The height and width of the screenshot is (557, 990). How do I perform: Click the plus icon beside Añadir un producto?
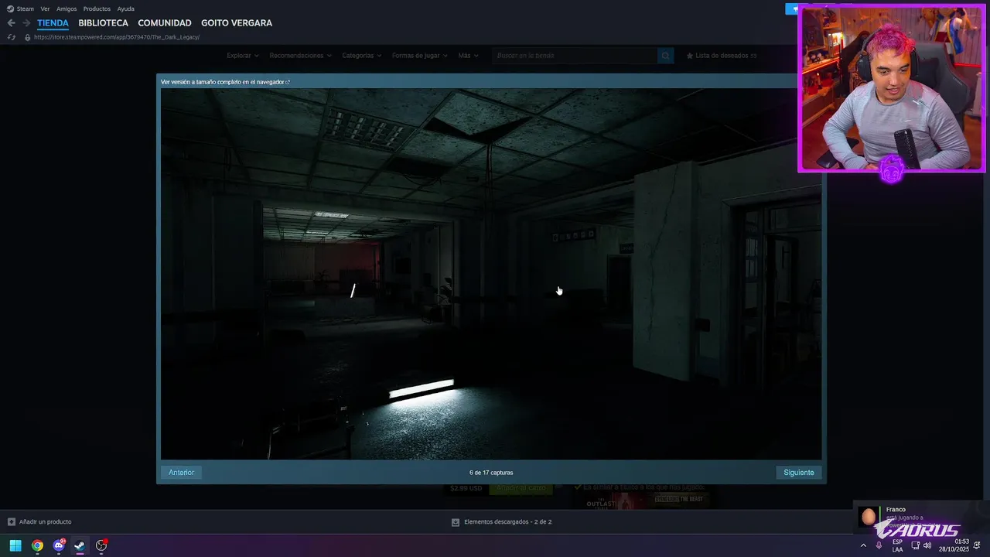[x=11, y=522]
